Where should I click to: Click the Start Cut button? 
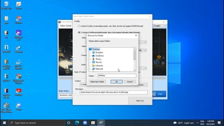(x=140, y=101)
